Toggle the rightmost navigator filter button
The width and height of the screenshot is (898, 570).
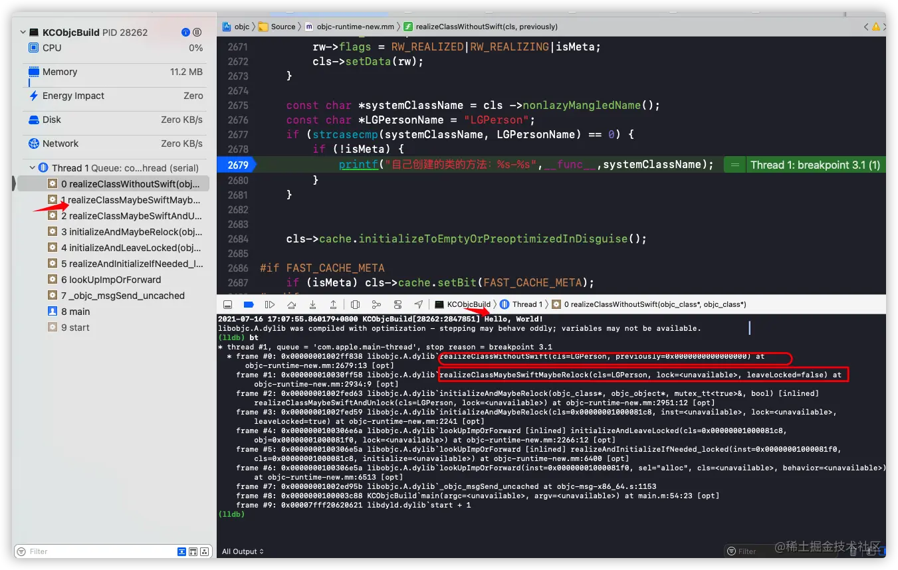pyautogui.click(x=204, y=551)
